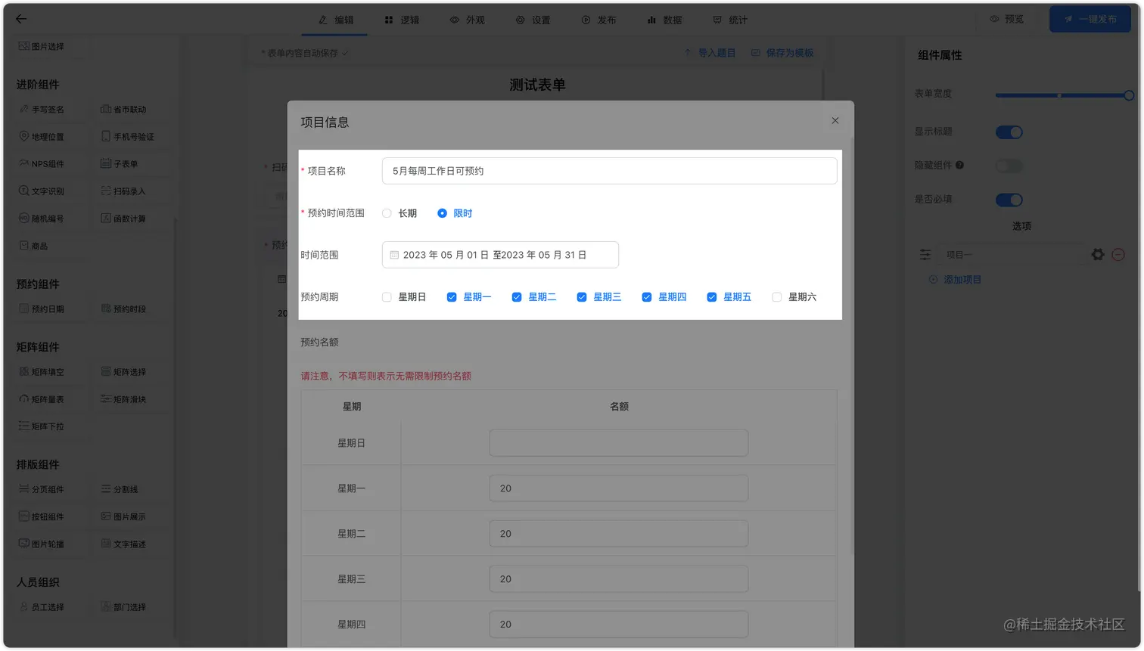Add the 子表单 component
This screenshot has width=1144, height=651.
tap(120, 164)
